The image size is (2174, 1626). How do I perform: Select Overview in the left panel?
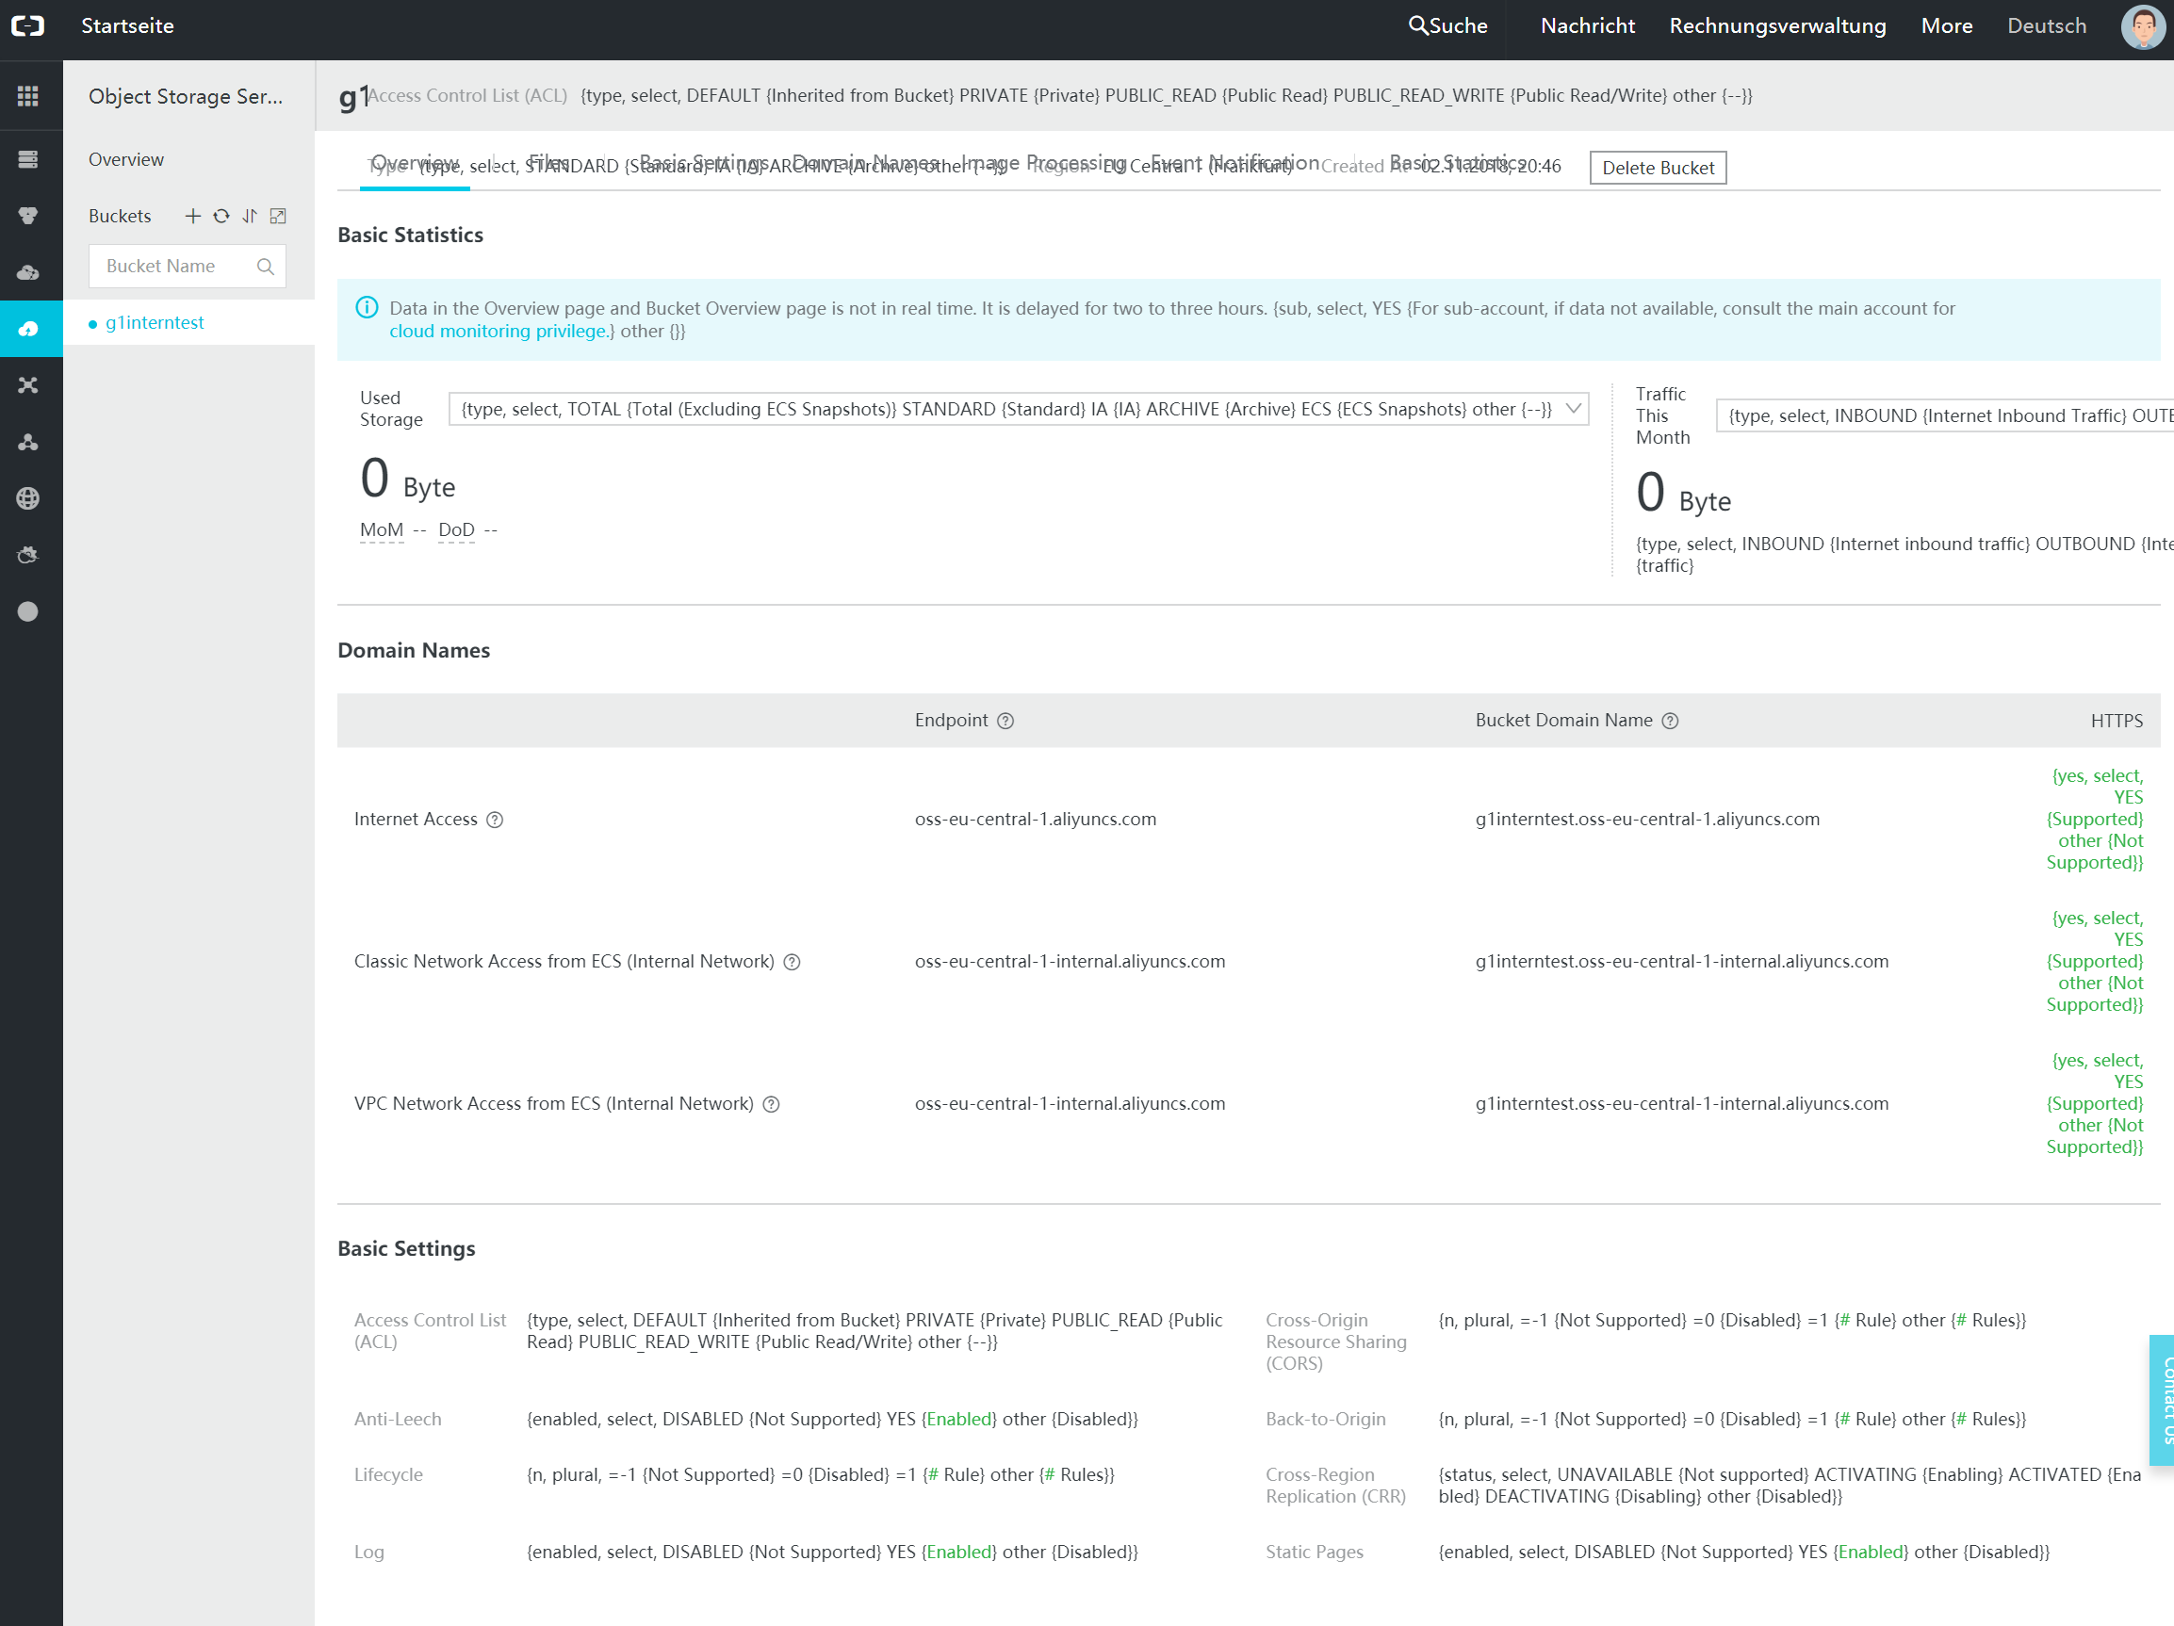127,160
